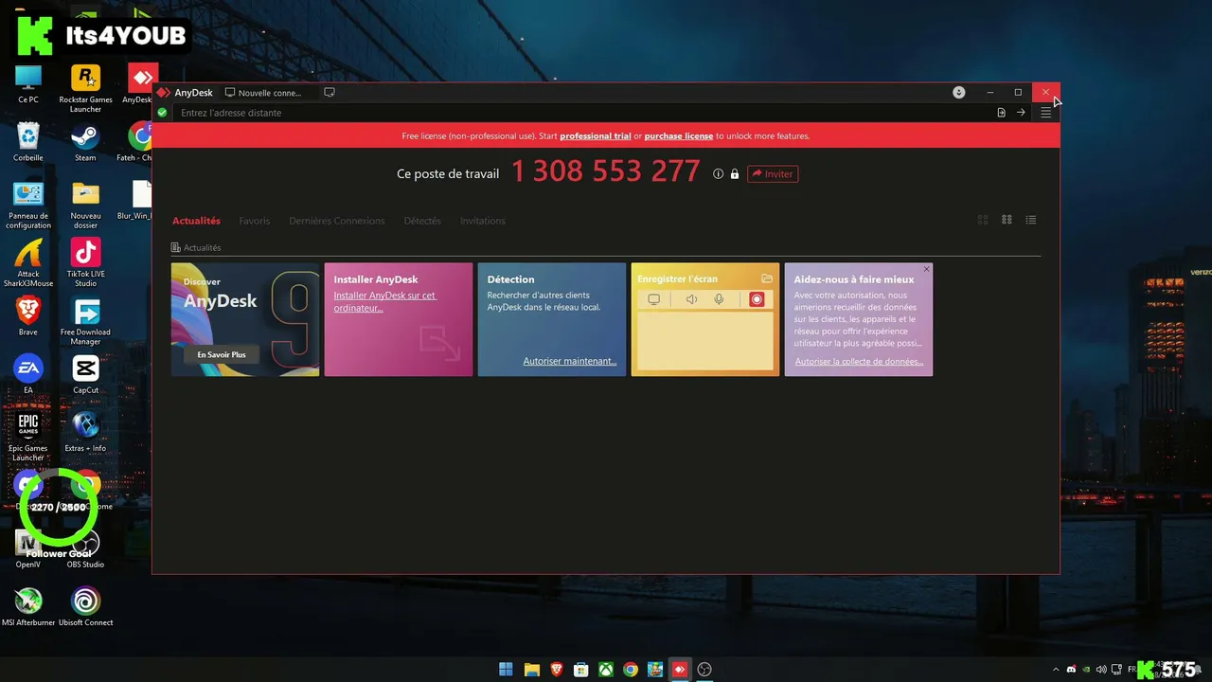
Task: Open OBS Studio from the taskbar
Action: tap(704, 670)
